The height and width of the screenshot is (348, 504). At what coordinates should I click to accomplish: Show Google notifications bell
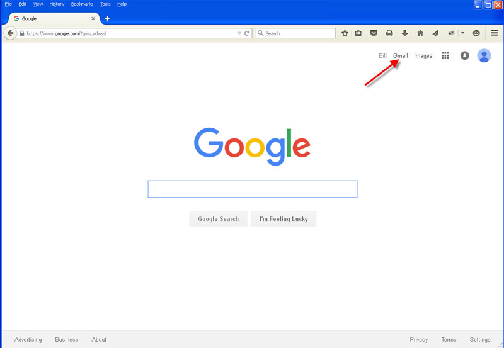(x=464, y=56)
